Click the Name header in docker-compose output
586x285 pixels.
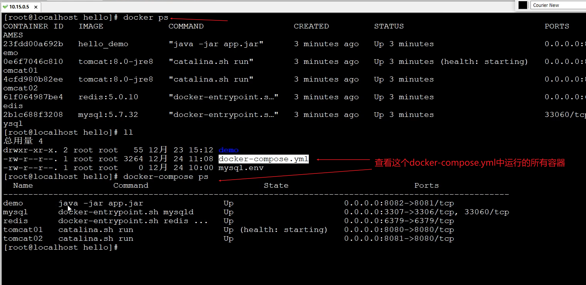point(23,185)
